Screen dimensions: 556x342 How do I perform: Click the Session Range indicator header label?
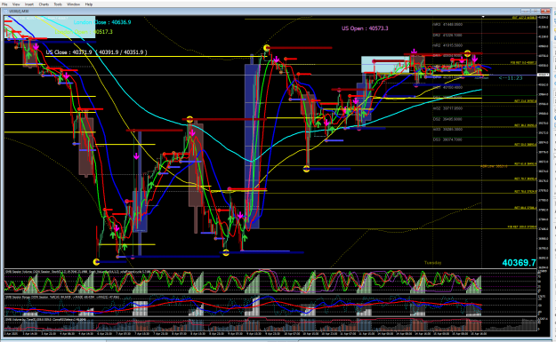62,297
